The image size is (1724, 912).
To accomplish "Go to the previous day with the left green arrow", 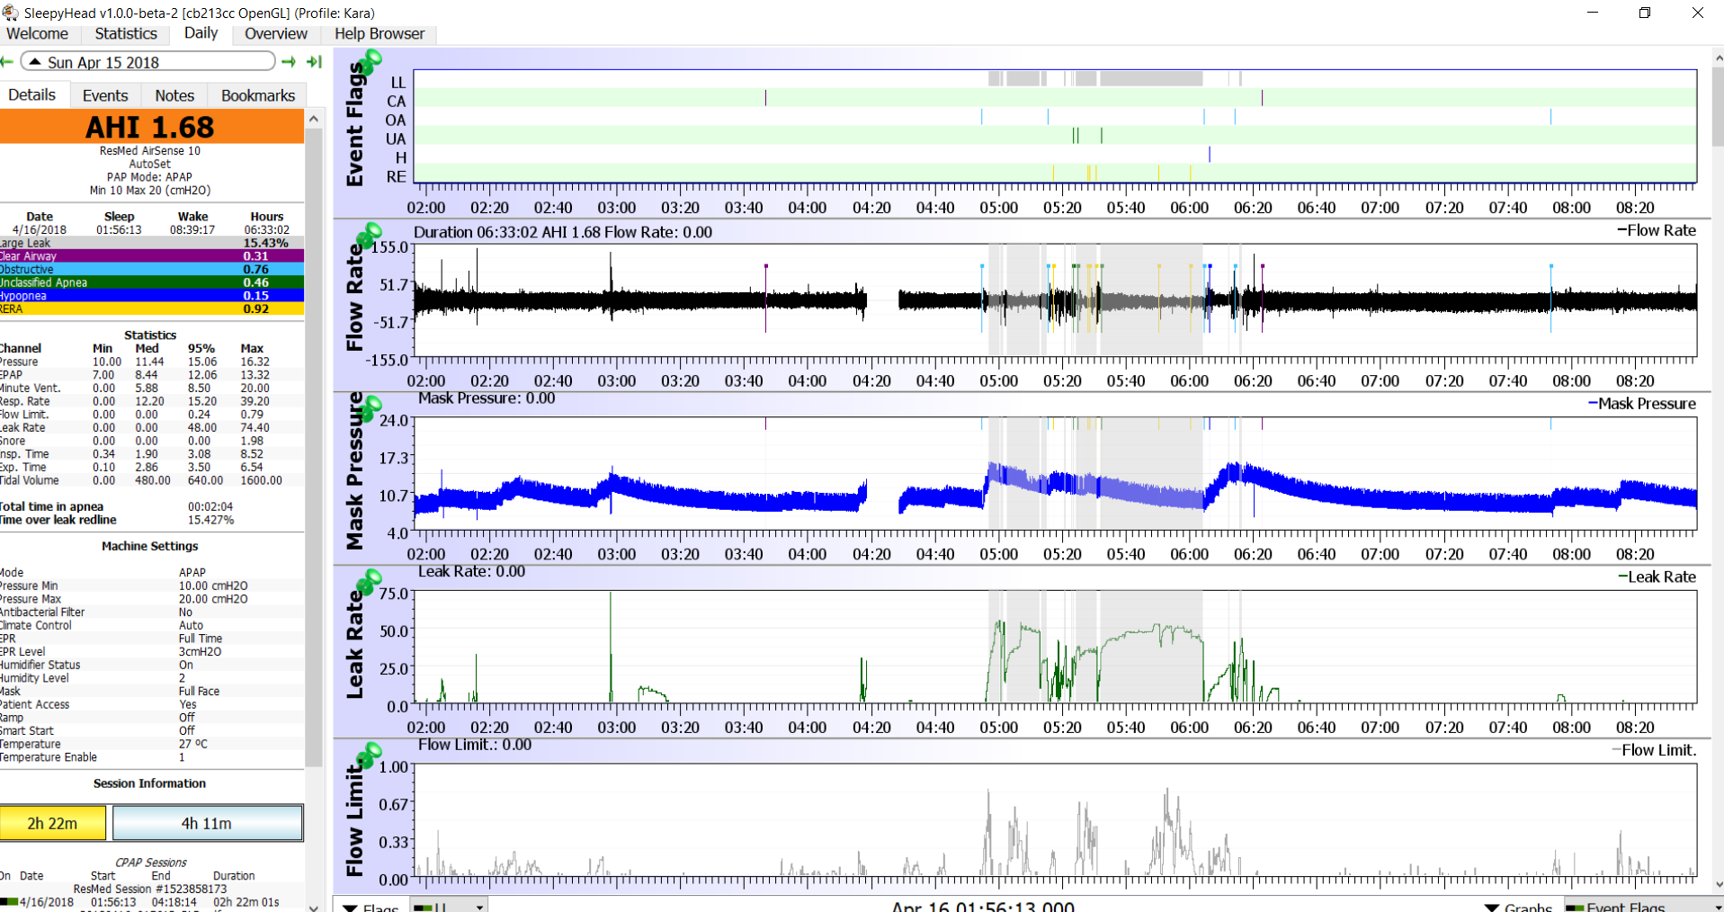I will click(5, 62).
